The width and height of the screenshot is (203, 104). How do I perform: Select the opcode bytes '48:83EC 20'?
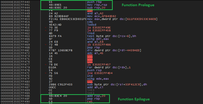click(58, 8)
